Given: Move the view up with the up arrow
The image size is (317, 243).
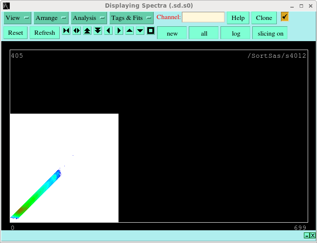Looking at the screenshot, I should tap(130, 31).
